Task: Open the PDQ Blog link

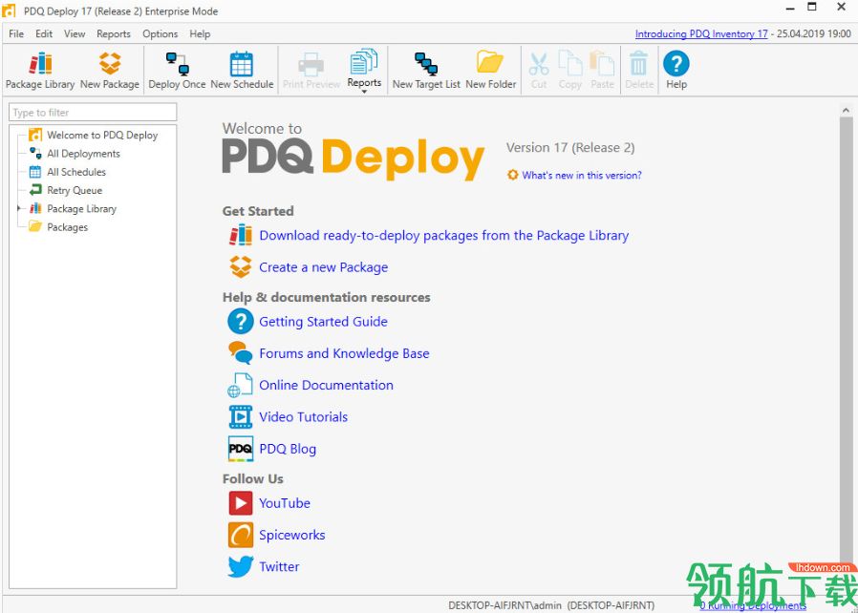Action: 288,449
